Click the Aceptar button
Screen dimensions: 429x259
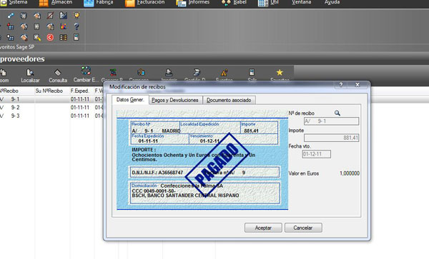tap(263, 228)
